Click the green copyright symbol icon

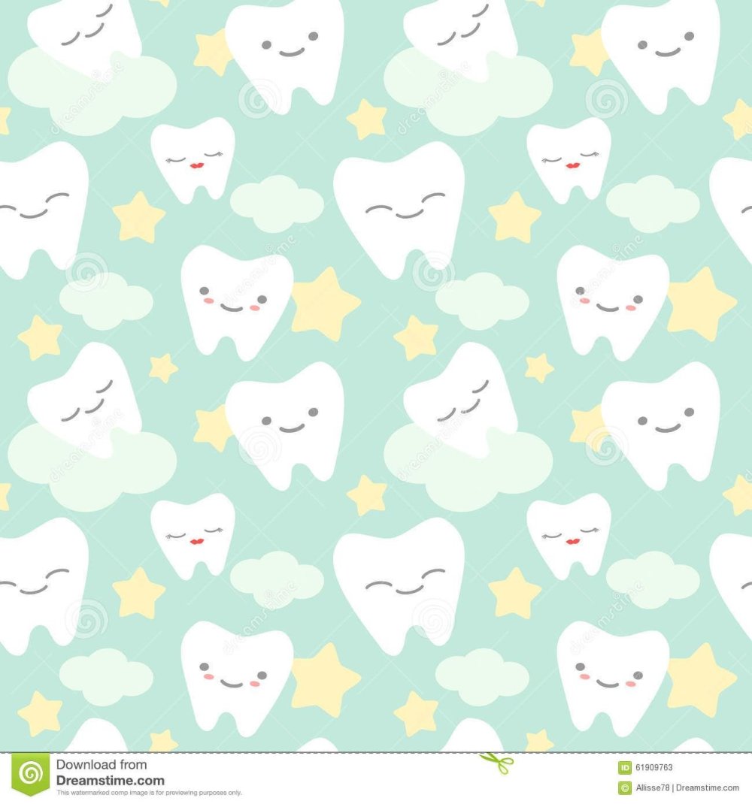click(624, 787)
